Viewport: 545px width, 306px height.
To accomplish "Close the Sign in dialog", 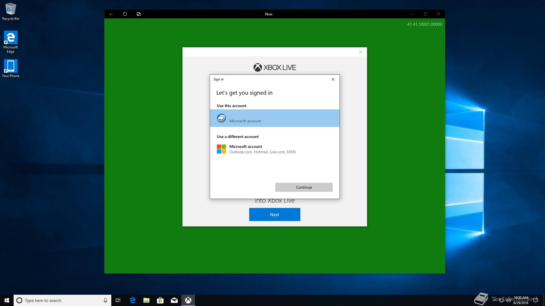I will click(333, 79).
